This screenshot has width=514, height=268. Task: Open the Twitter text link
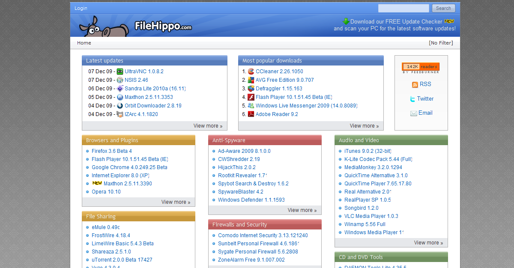tap(425, 98)
